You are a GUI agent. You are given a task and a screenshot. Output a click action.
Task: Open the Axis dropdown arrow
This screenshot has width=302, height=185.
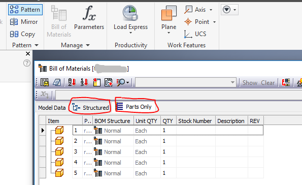211,10
